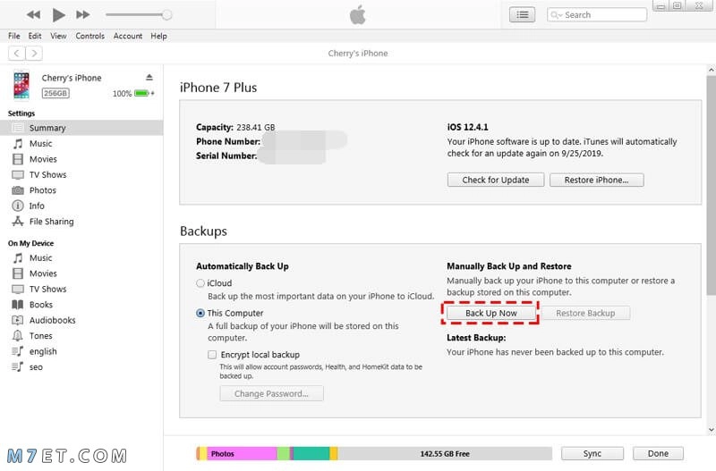Viewport: 716px width, 471px height.
Task: Click the iOS 12.4.1 version text
Action: point(467,127)
